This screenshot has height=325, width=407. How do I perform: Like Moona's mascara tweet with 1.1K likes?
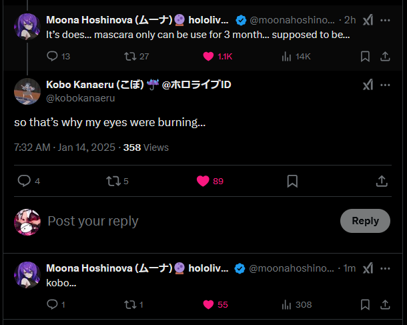point(208,57)
